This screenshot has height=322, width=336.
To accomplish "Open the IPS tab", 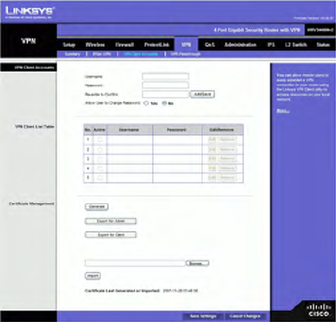I will coord(271,45).
